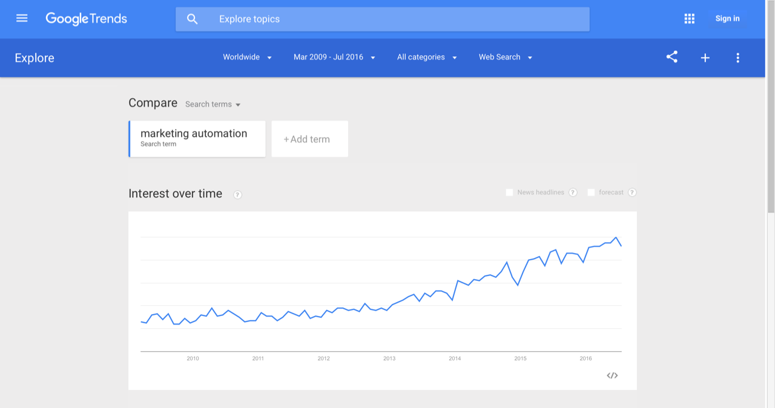
Task: Click the Sign in button
Action: click(x=727, y=19)
